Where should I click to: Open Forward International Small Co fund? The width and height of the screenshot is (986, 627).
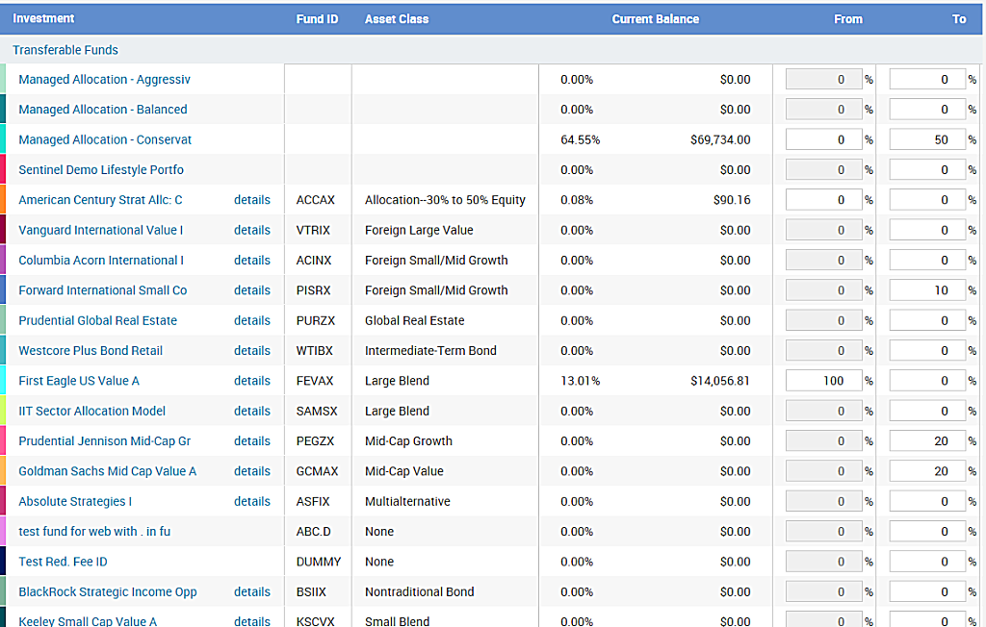tap(103, 290)
